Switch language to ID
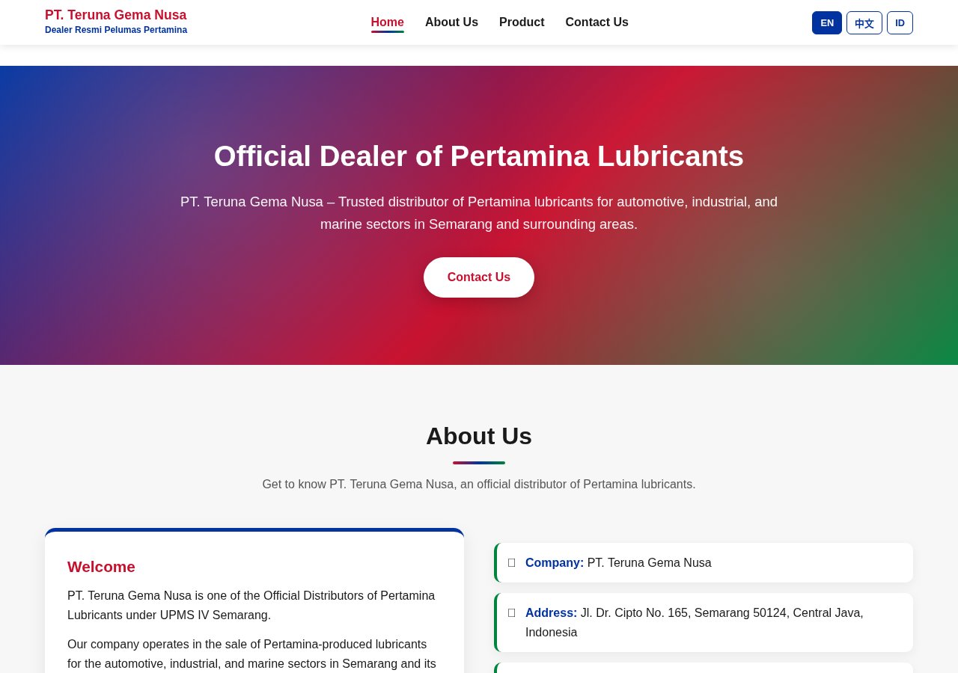958x673 pixels. (900, 22)
